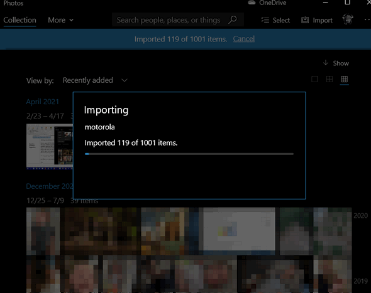
Task: Open the April 2021 screenshot thumbnail
Action: click(50, 147)
